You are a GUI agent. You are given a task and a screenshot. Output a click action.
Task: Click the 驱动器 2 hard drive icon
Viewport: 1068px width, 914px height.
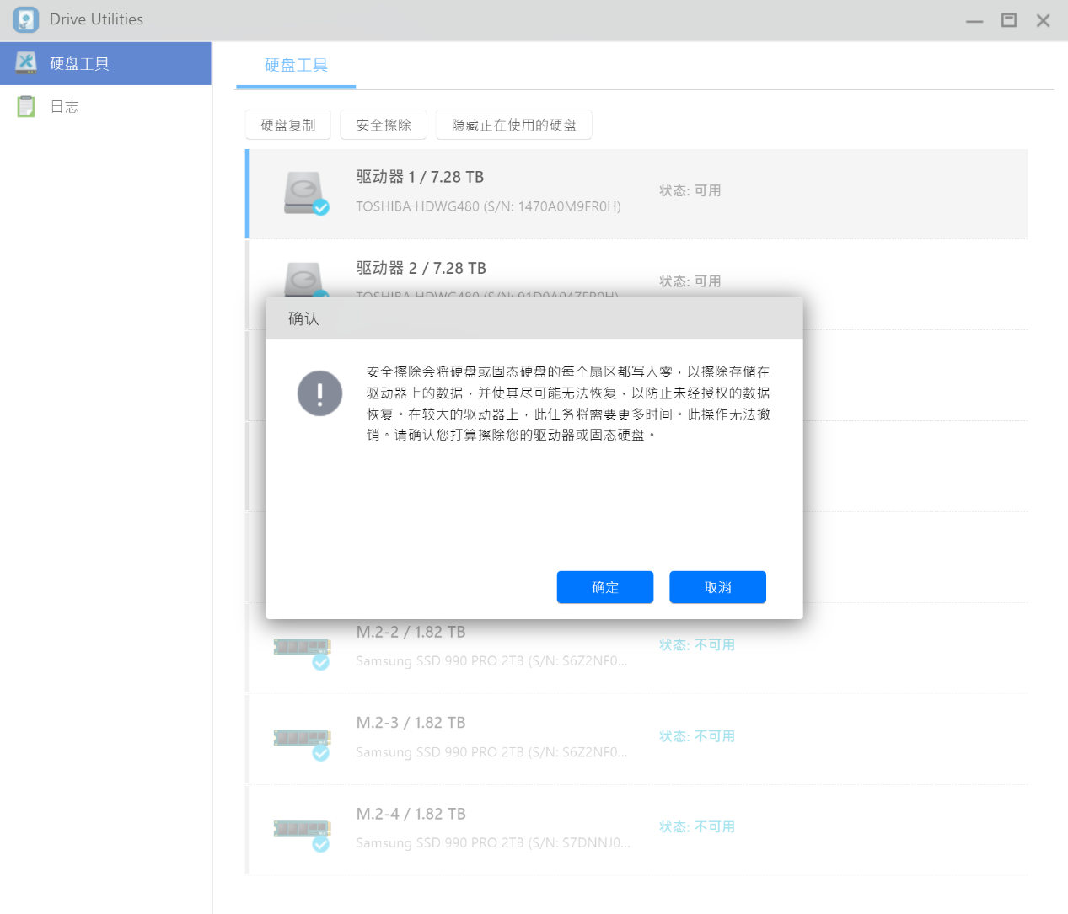(x=304, y=279)
